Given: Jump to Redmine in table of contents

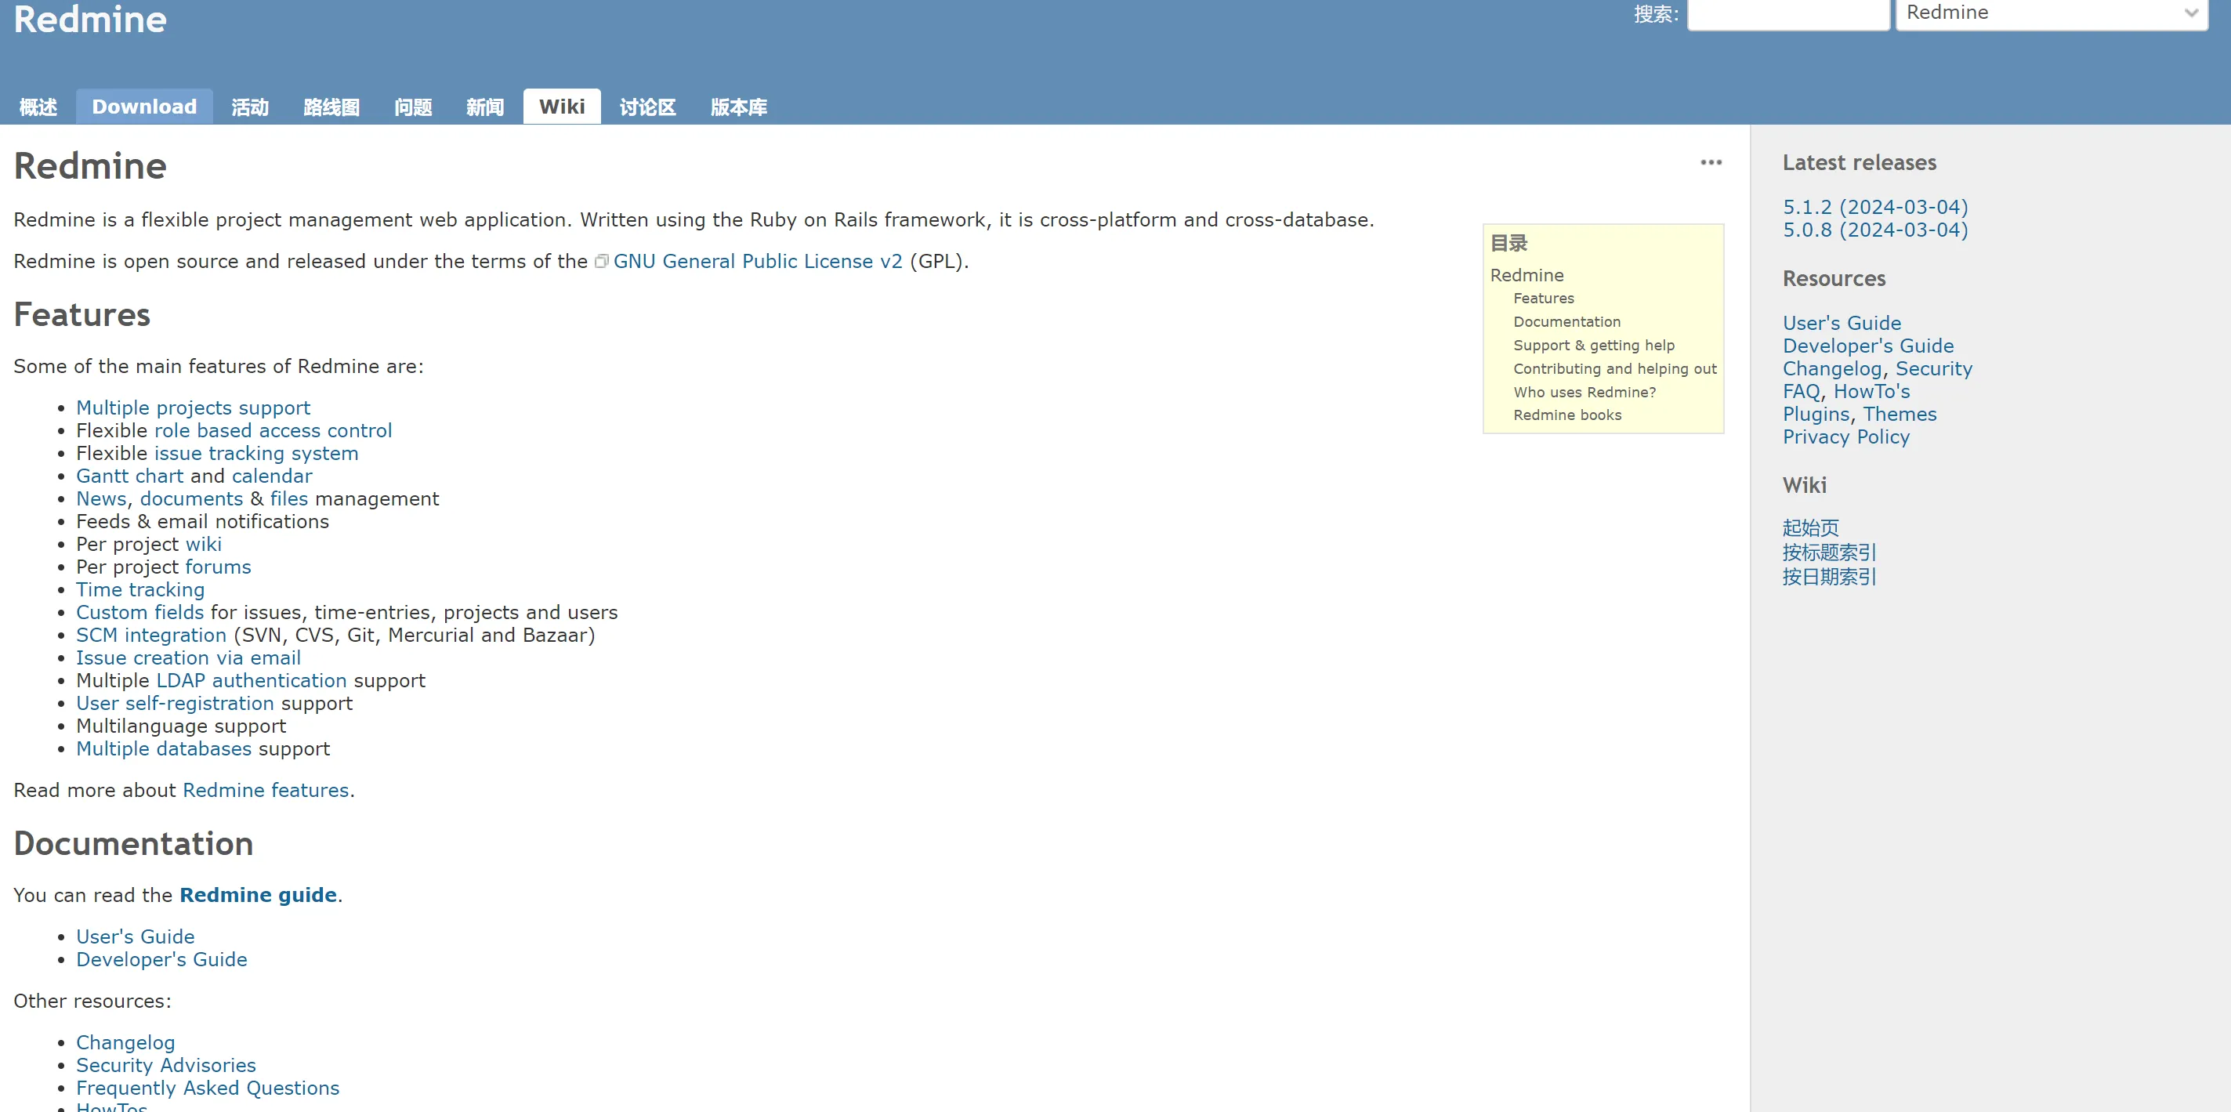Looking at the screenshot, I should click(1527, 275).
